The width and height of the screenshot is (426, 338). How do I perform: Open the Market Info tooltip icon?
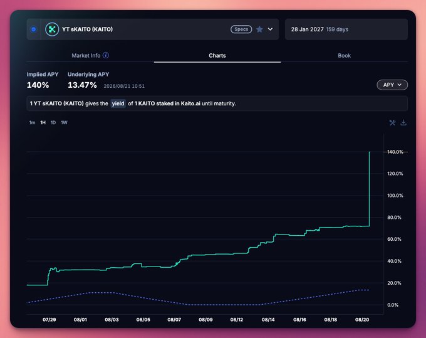click(106, 55)
